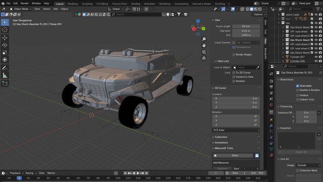Screen dimensions: 323x182
Task: Expand the Annotations panel
Action: 221,143
